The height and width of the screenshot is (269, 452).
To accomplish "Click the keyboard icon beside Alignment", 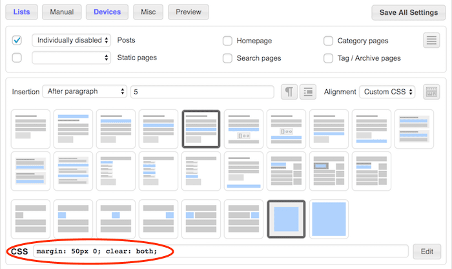I will (431, 92).
